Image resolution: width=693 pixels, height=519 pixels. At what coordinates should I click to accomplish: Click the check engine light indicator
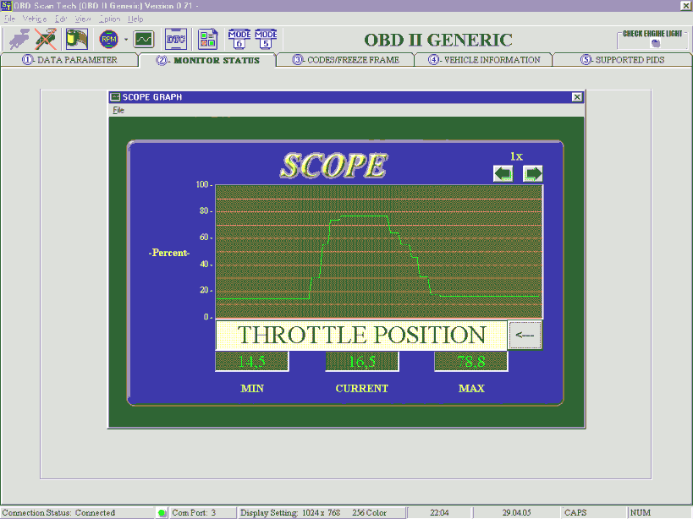[653, 39]
